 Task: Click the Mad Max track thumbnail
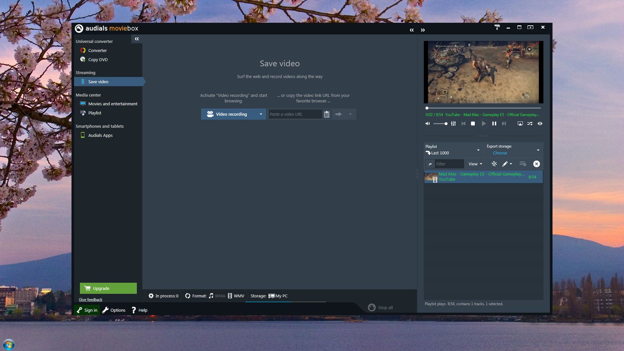click(x=431, y=177)
